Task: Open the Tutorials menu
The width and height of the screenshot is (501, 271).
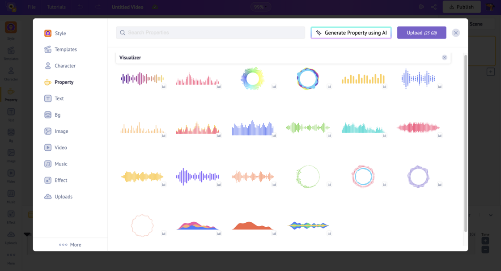Action: (56, 7)
